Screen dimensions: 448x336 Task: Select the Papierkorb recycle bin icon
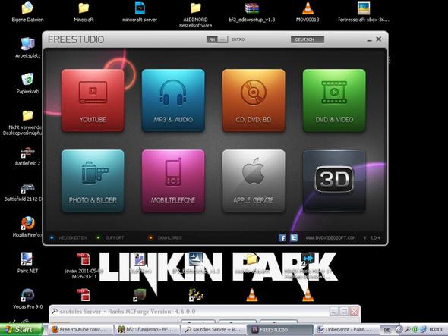(27, 83)
